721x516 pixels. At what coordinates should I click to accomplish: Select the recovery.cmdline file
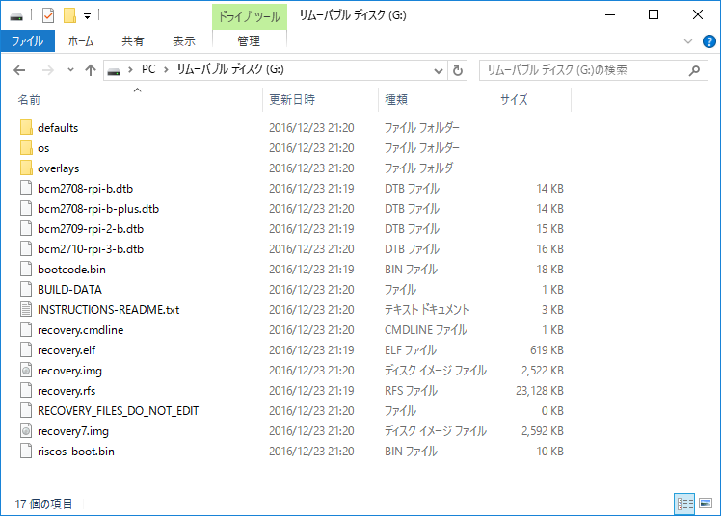80,329
